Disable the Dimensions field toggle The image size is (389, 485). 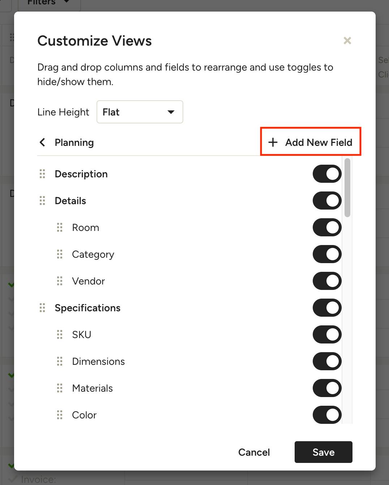(x=327, y=362)
